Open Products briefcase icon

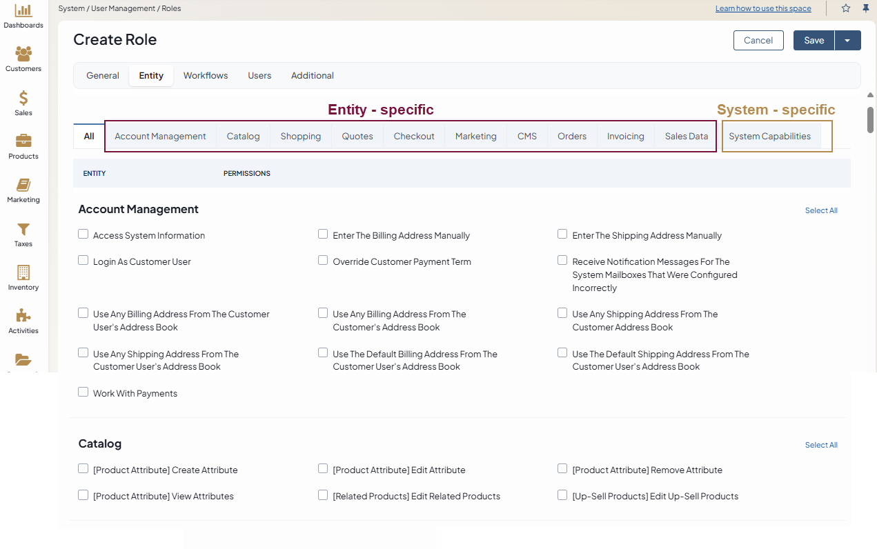click(x=23, y=141)
